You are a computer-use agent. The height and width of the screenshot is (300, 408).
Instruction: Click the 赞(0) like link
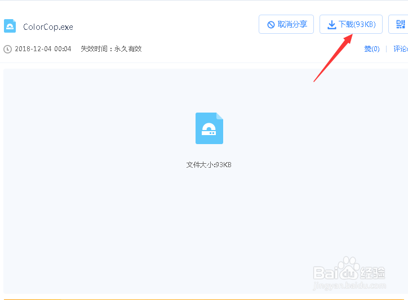tap(371, 49)
